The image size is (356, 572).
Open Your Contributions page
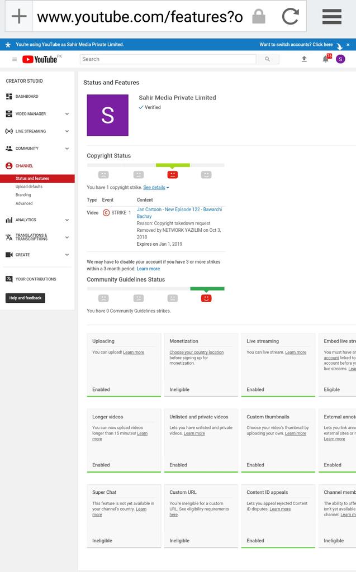(x=36, y=279)
